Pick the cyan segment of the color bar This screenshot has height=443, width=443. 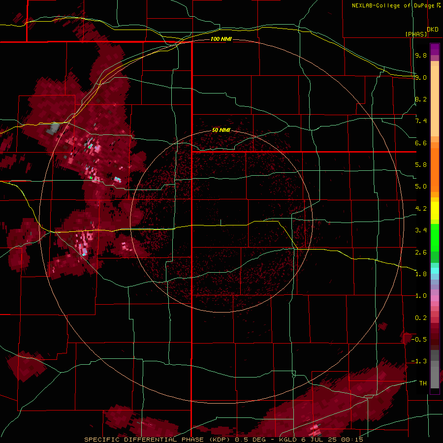pos(435,270)
